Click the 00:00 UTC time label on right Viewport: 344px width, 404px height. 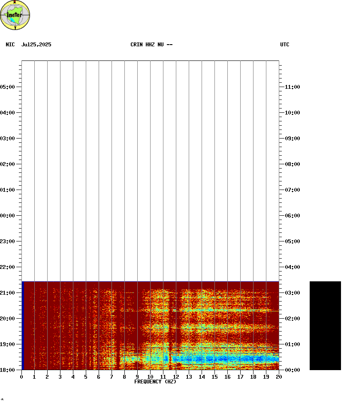(293, 370)
